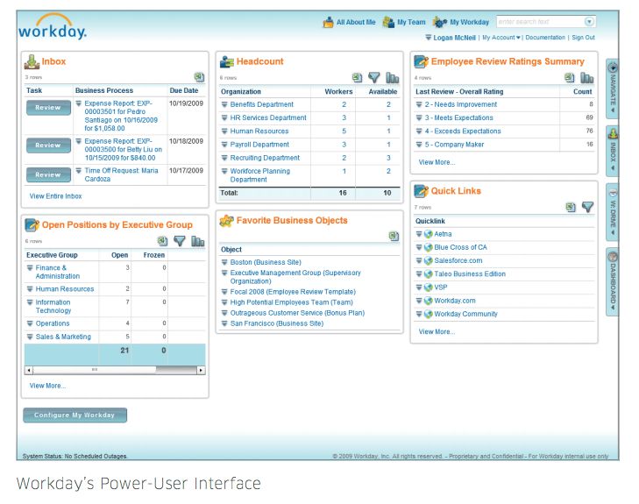
Task: Open the All About Me menu
Action: point(349,22)
